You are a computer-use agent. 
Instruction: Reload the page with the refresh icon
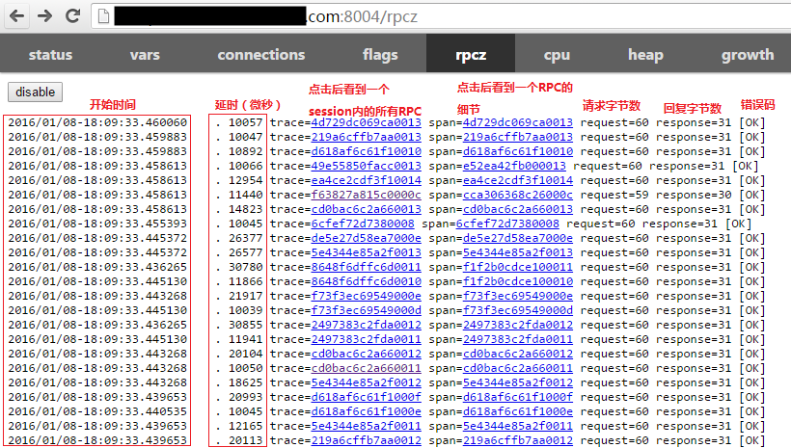click(72, 16)
